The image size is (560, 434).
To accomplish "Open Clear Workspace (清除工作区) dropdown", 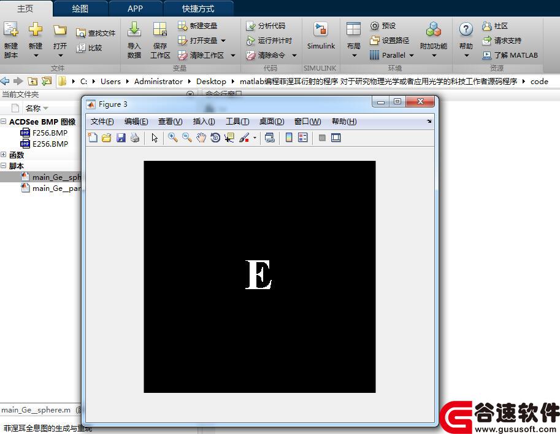I will pyautogui.click(x=233, y=55).
